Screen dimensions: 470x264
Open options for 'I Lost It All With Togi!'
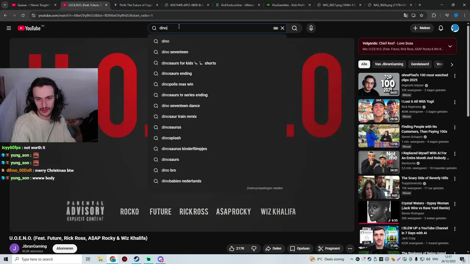coord(455,102)
